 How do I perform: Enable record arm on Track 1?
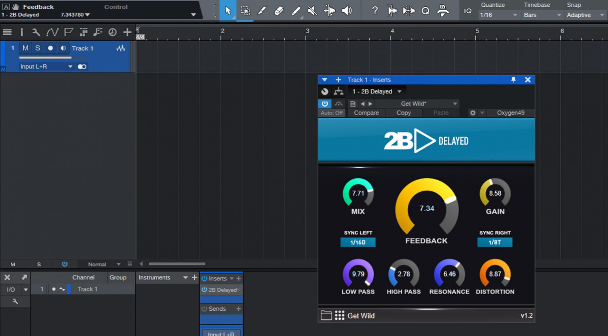pyautogui.click(x=50, y=48)
